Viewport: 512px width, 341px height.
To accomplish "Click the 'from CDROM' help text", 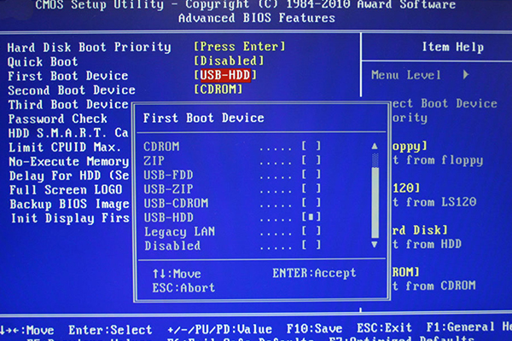I will pos(440,286).
